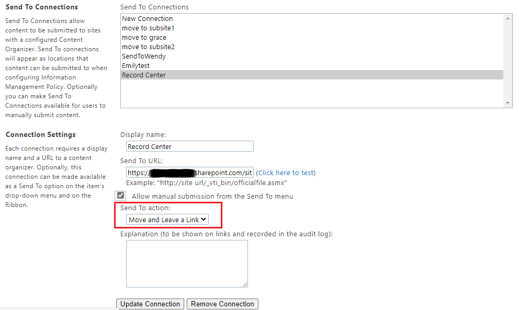This screenshot has width=519, height=310.
Task: Click inside the Send To URL field
Action: [x=189, y=173]
